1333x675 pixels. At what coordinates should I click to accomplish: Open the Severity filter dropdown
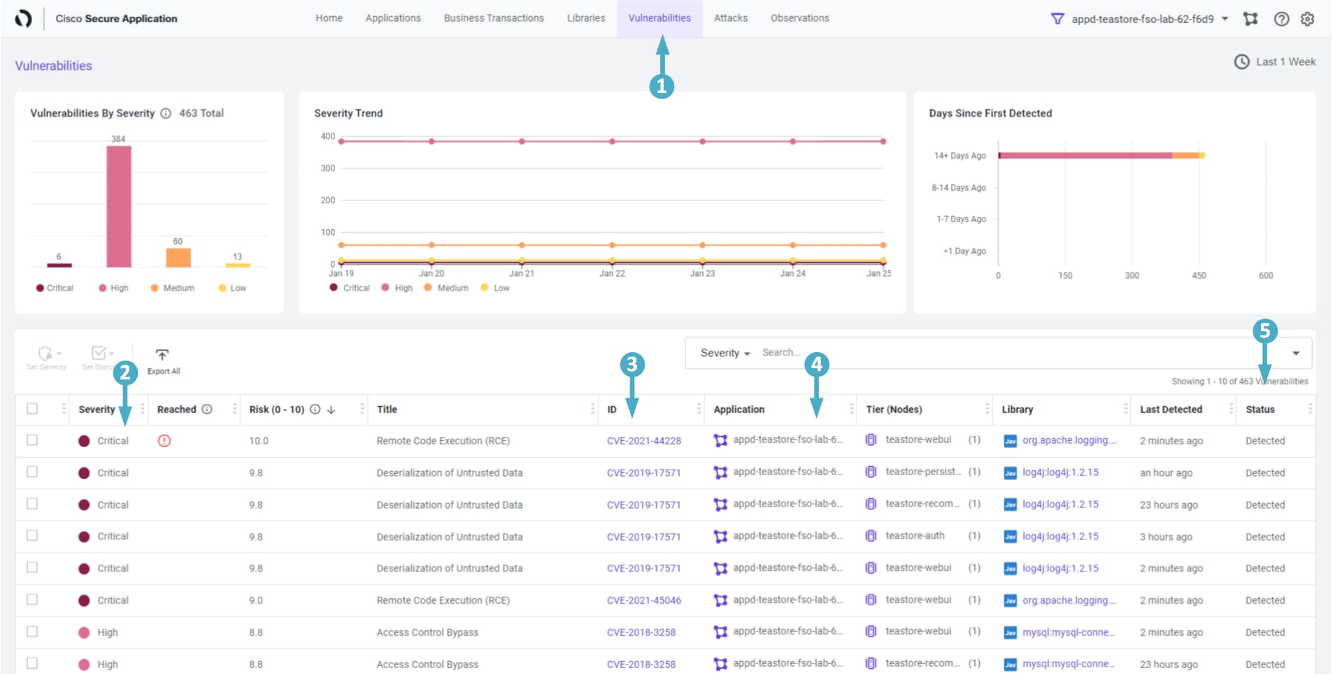[x=725, y=354]
